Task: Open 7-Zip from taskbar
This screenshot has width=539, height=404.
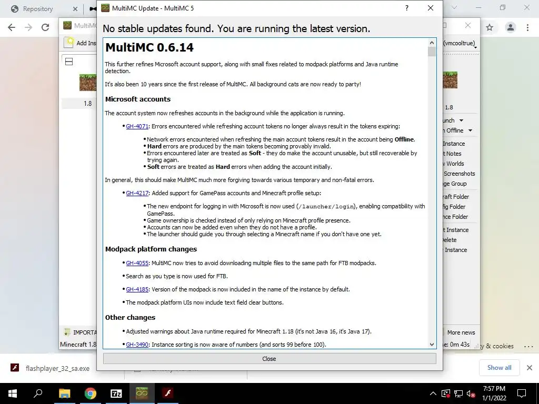Action: coord(116,393)
